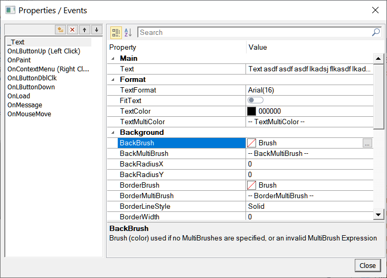Sort properties alphabetically with A-Z icon
This screenshot has height=278, width=387.
pyautogui.click(x=128, y=33)
